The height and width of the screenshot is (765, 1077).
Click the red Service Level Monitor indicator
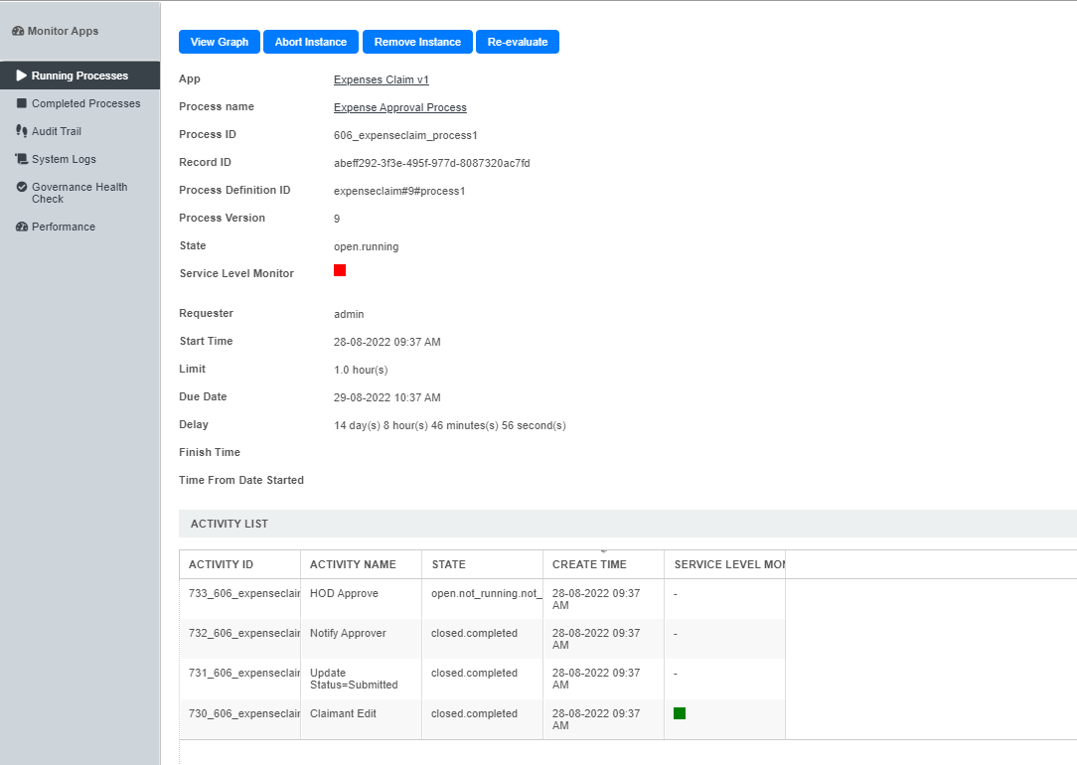[340, 270]
